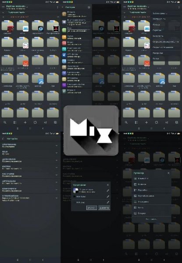Select the tan-icon bookmark in the drawer

point(76,67)
